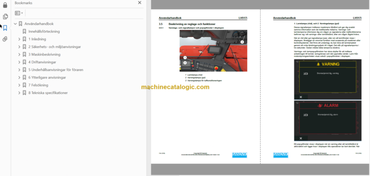The image size is (370, 176).
Task: Click the Sandvik logo on right page
Action: (280, 155)
